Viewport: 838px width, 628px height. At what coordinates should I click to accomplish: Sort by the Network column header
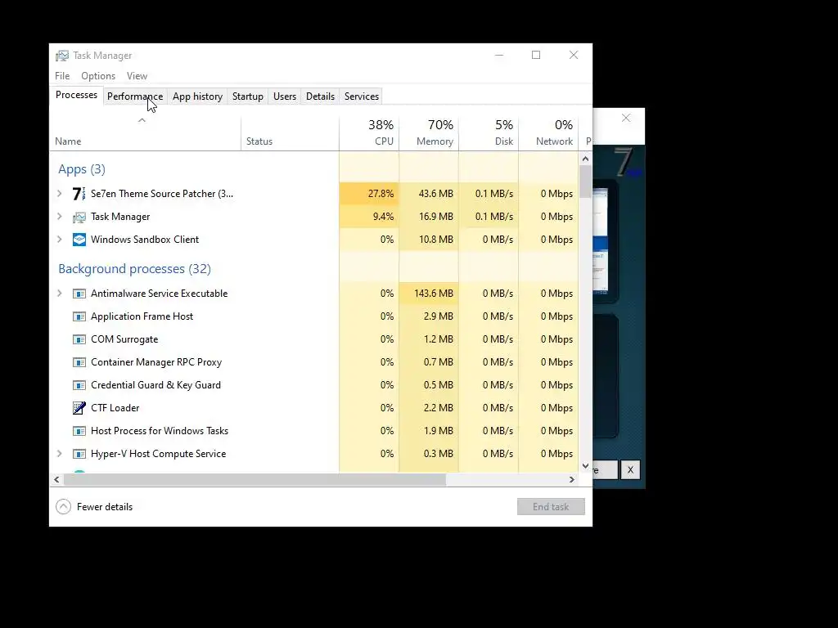pyautogui.click(x=548, y=133)
